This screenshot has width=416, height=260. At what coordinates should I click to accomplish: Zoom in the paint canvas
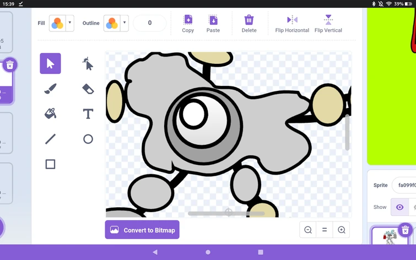point(342,230)
